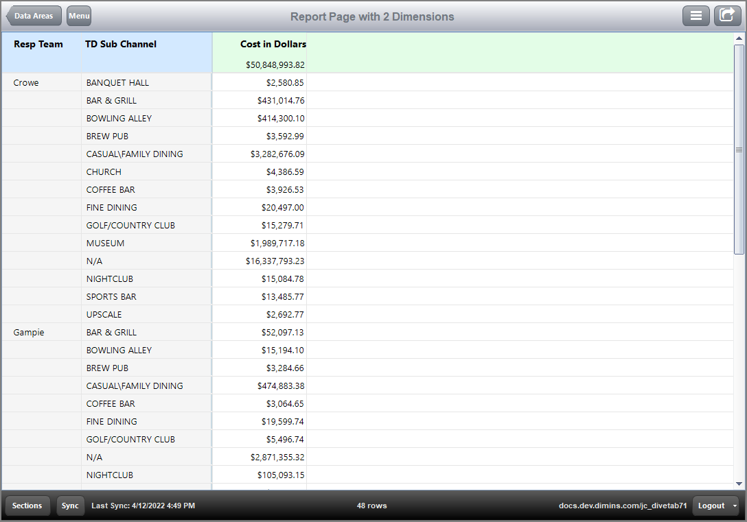Click the $16,337,793.23 N/A cost
Screen dimensions: 747x522
(275, 261)
